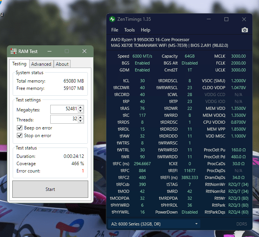Click the tSTAG value 7
259x237 pixels.
tap(190, 184)
